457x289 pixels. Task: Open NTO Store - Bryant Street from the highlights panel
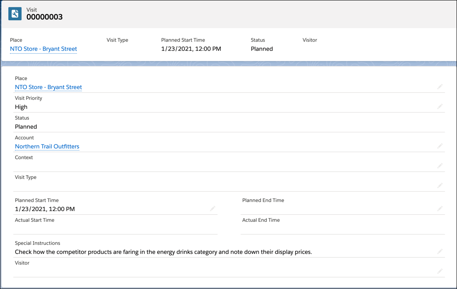[x=43, y=49]
